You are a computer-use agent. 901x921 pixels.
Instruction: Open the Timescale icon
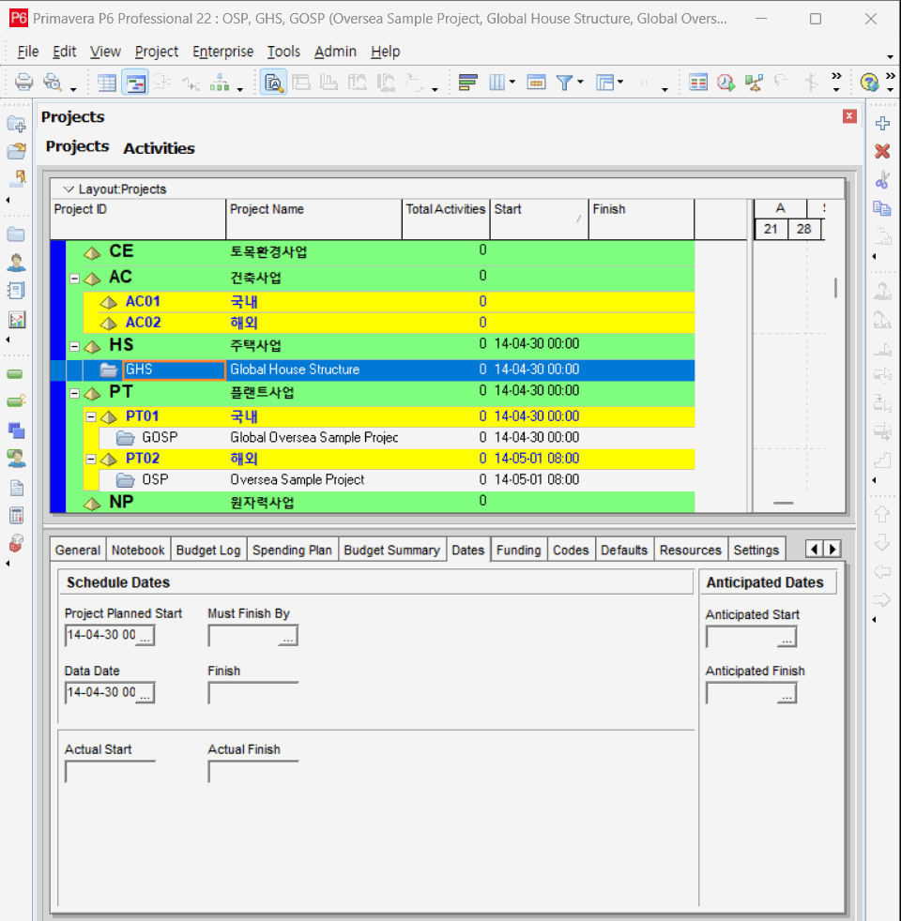coord(536,83)
